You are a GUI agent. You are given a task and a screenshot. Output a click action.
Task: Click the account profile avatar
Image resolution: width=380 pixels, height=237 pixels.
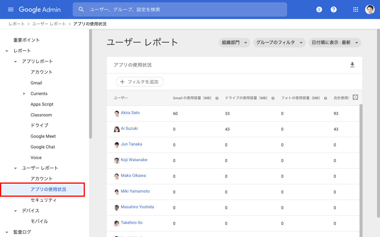(x=370, y=9)
